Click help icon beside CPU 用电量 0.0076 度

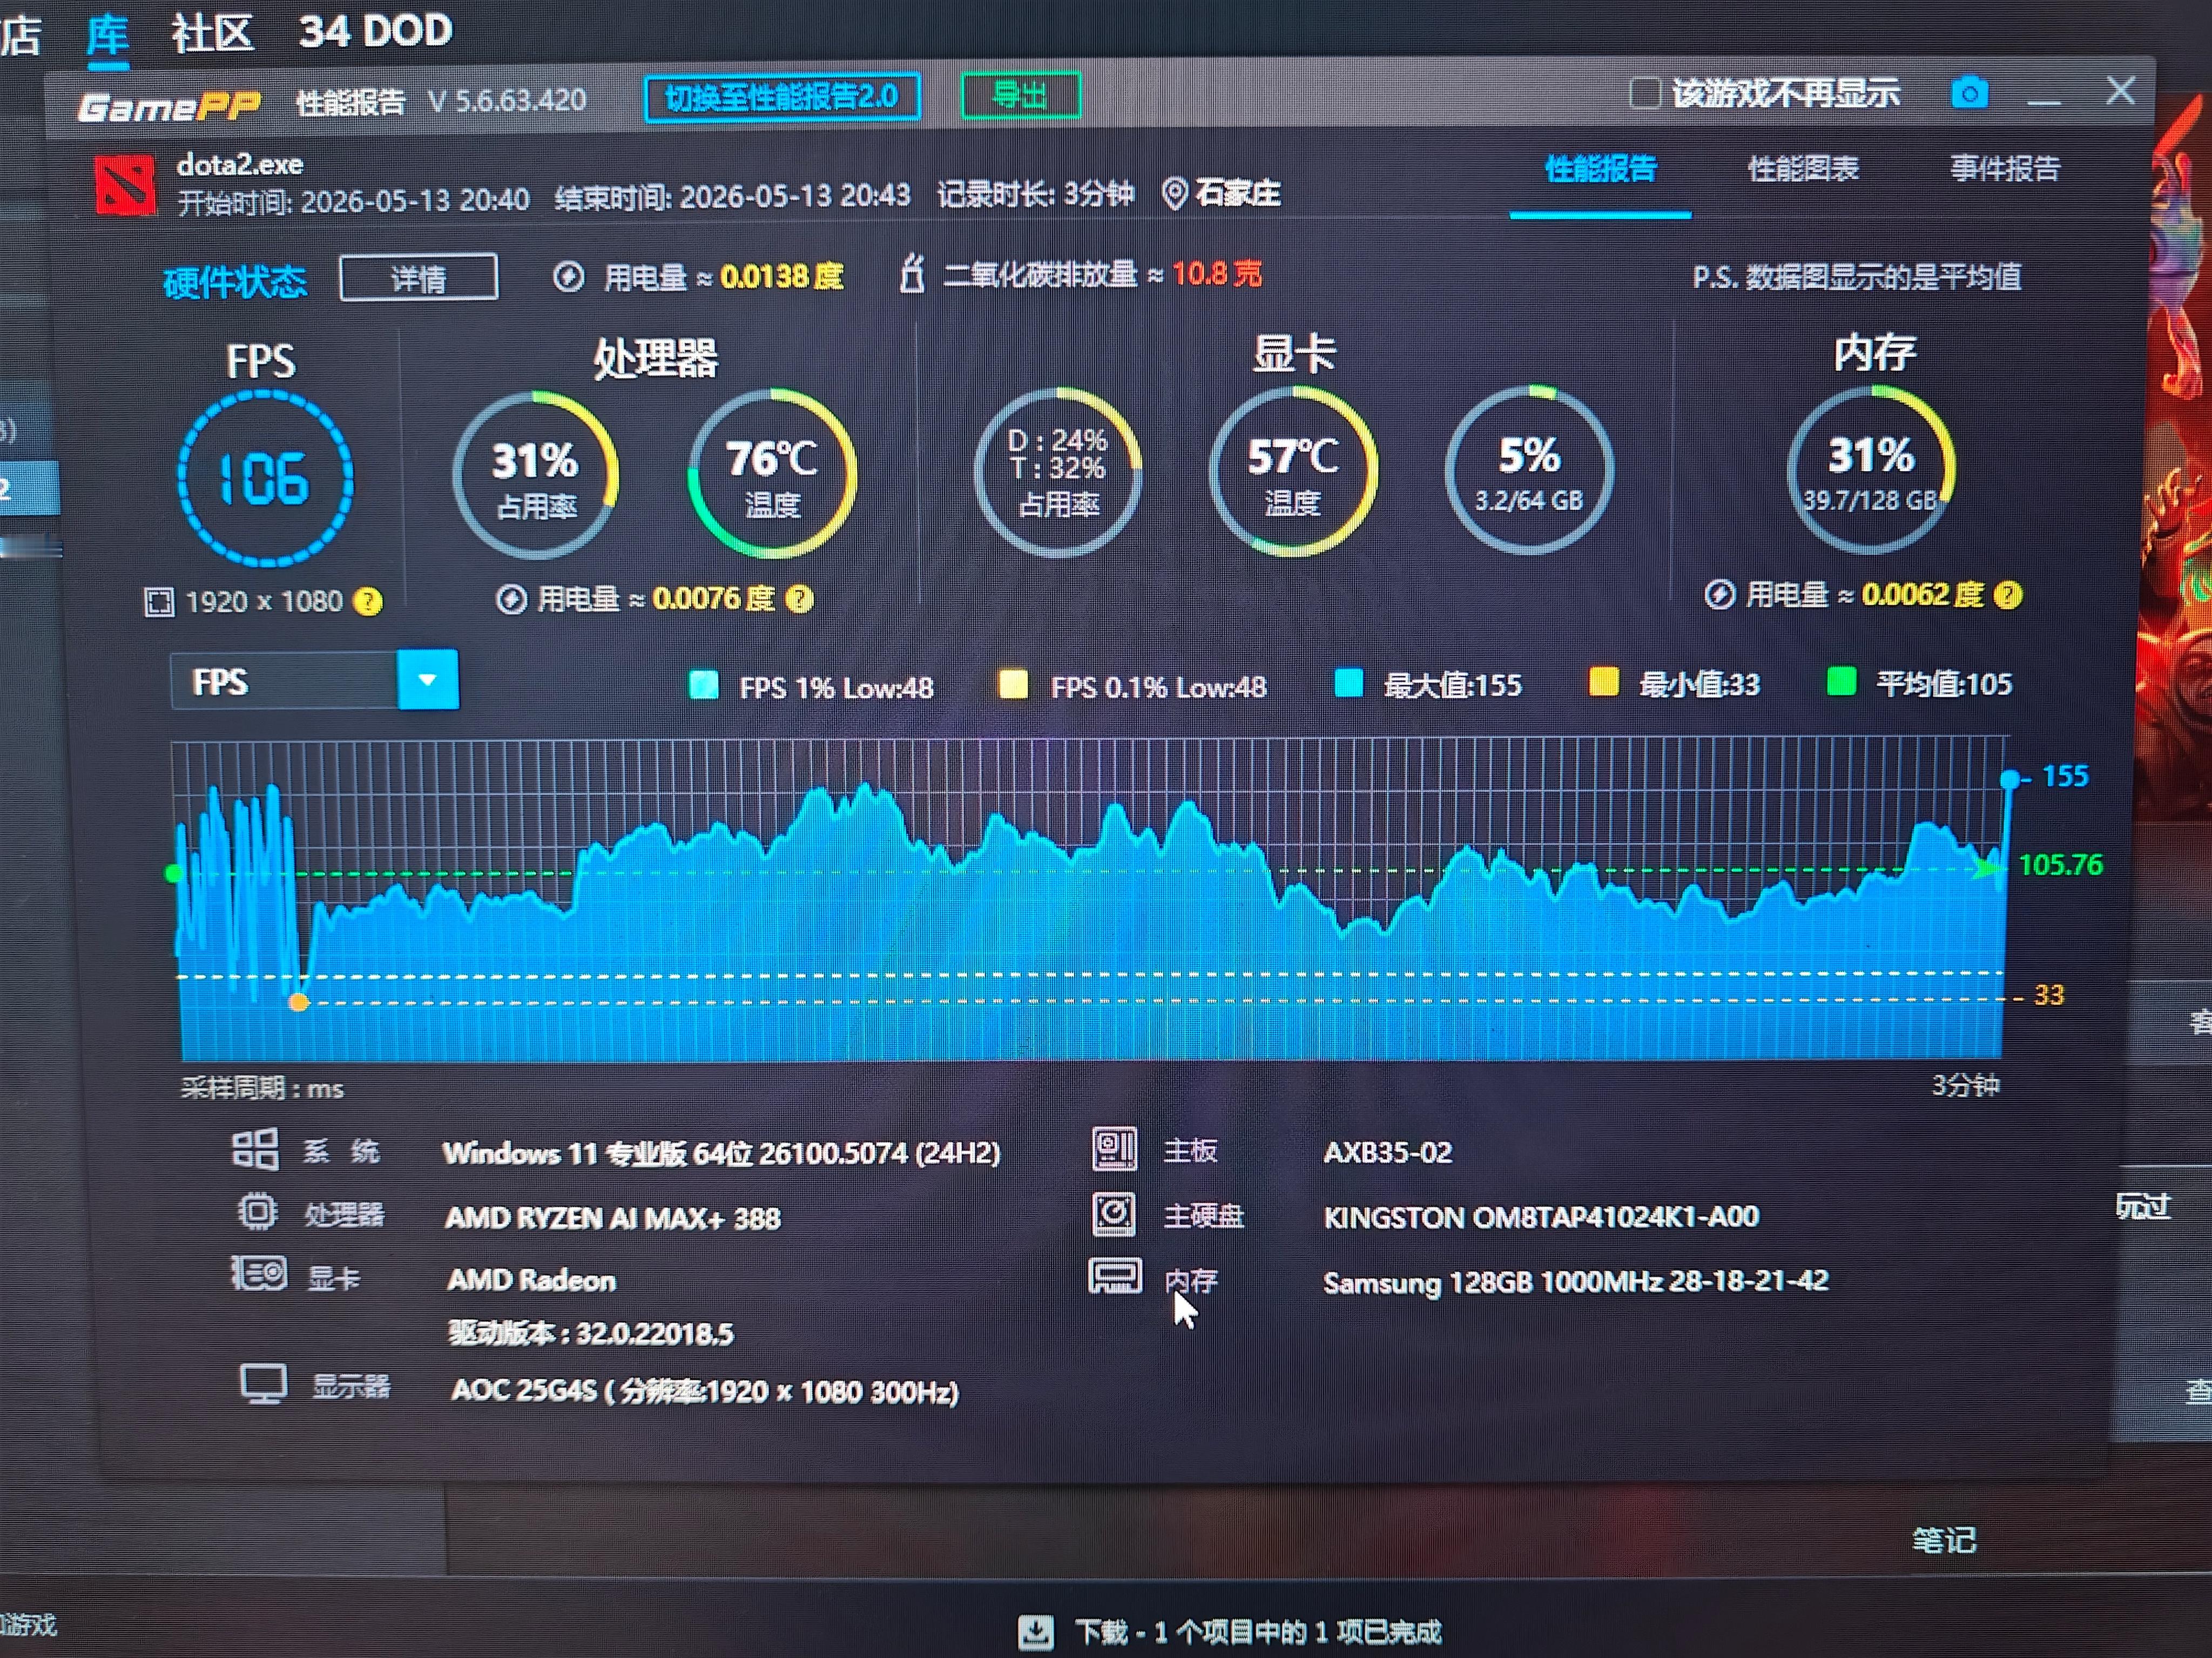pyautogui.click(x=799, y=599)
